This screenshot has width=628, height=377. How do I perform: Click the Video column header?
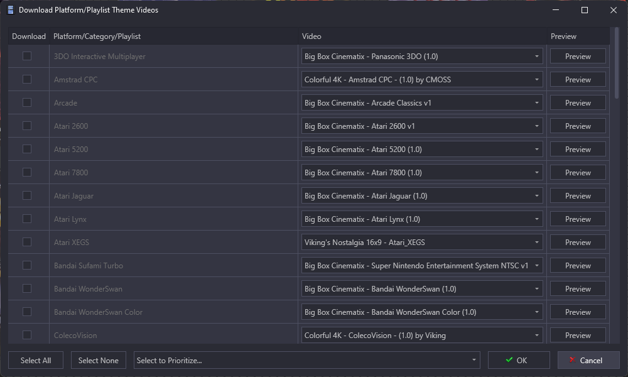(423, 36)
